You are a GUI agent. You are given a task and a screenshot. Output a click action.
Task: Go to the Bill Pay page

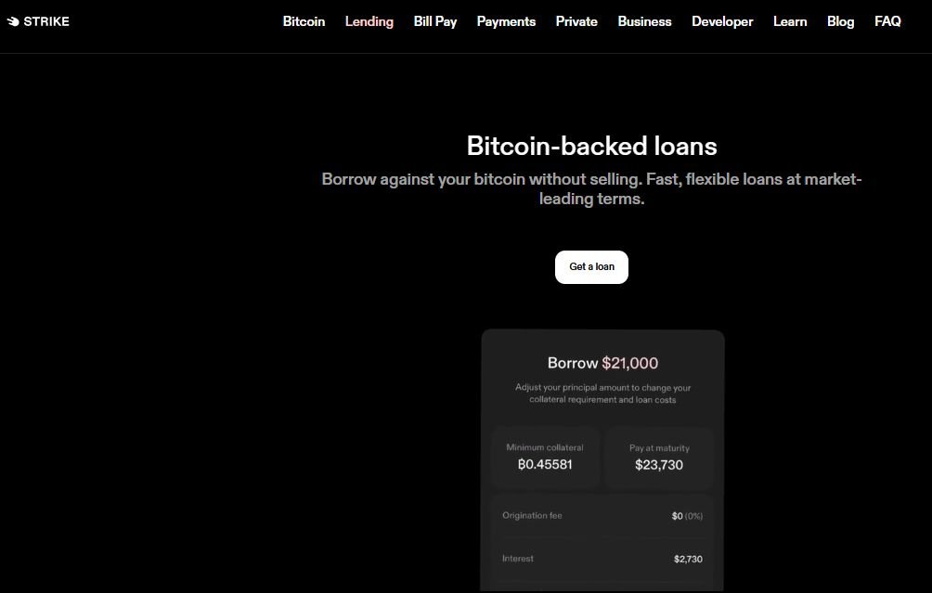[x=435, y=21]
